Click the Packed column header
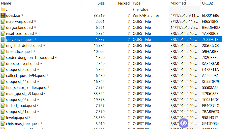This screenshot has height=129, width=236. (x=124, y=3)
